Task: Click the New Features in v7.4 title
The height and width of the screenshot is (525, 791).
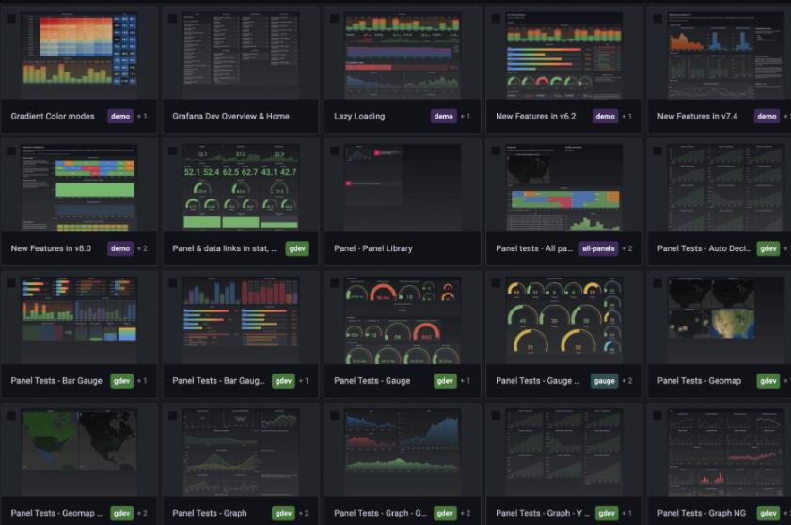Action: [697, 116]
